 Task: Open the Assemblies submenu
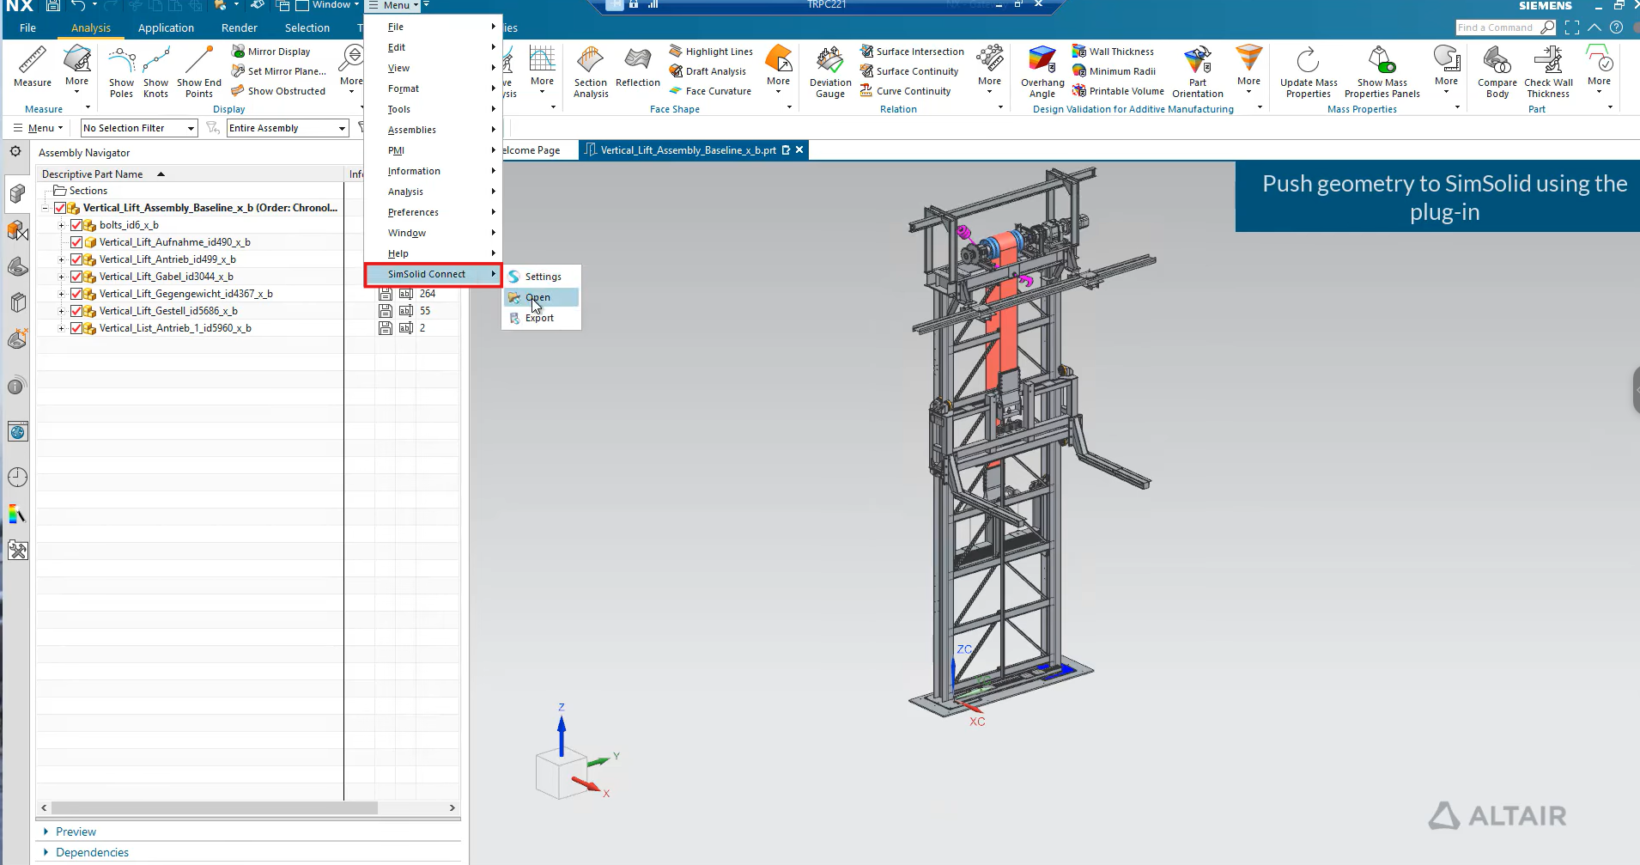(x=434, y=130)
